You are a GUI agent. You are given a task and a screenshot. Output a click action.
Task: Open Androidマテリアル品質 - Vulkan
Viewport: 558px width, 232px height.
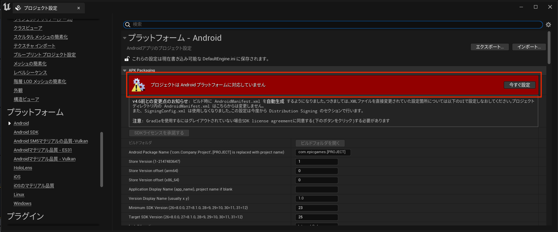tap(45, 159)
